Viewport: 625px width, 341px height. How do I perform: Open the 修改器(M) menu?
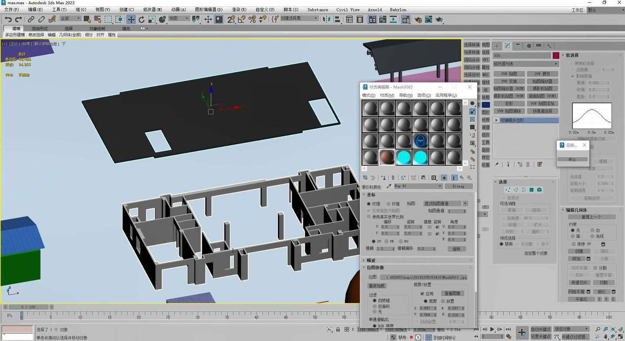tap(153, 10)
